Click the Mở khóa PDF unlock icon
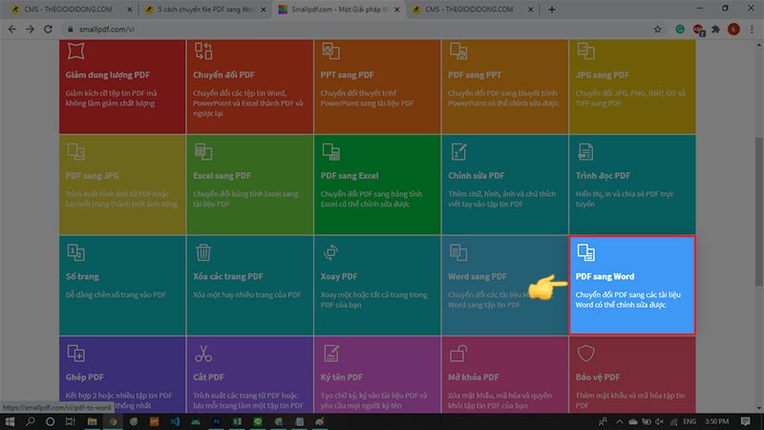764x430 pixels. pyautogui.click(x=458, y=354)
